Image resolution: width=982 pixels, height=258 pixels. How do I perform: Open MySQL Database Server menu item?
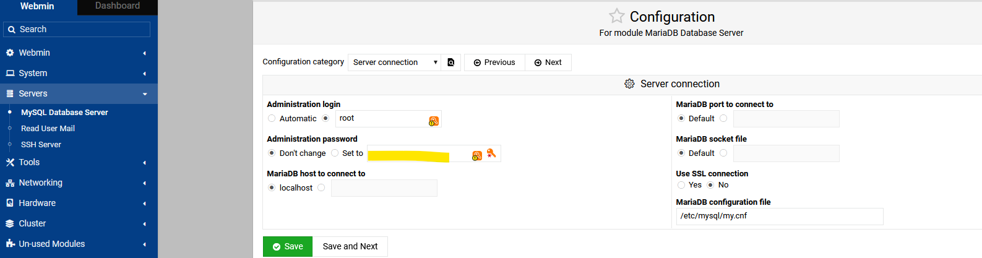[64, 112]
